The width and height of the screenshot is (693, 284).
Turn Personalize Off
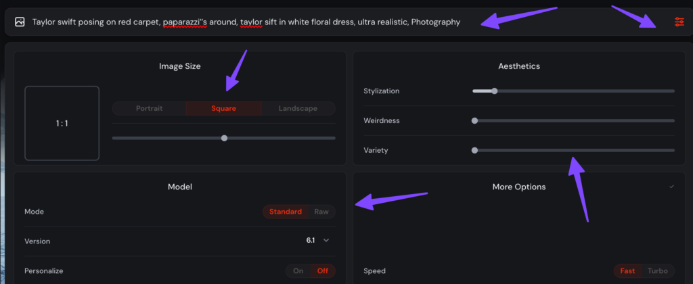tap(322, 271)
